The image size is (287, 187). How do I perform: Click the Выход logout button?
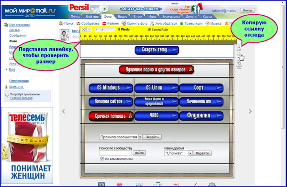pyautogui.click(x=247, y=10)
